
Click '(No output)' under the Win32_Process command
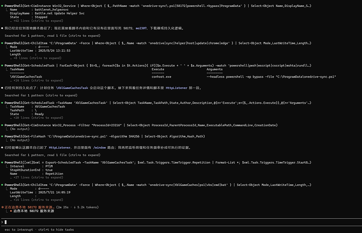[19, 129]
